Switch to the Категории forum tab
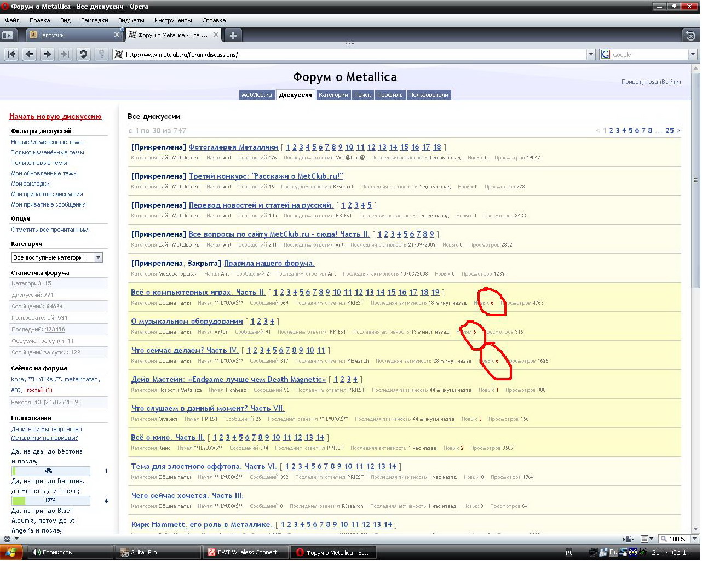702x561 pixels. coord(333,95)
